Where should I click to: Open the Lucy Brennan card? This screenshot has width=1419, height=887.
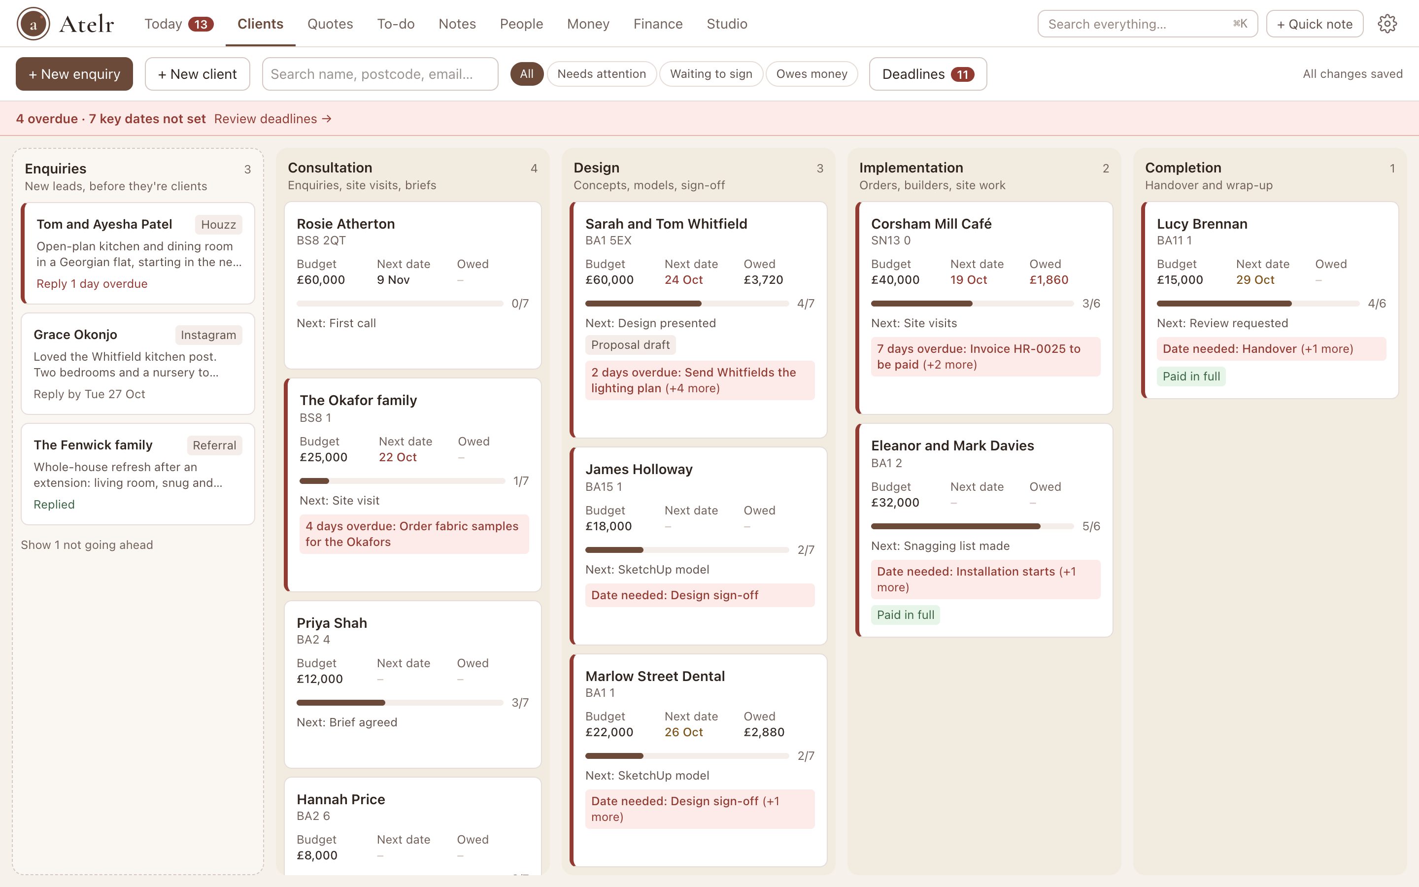[x=1270, y=300]
